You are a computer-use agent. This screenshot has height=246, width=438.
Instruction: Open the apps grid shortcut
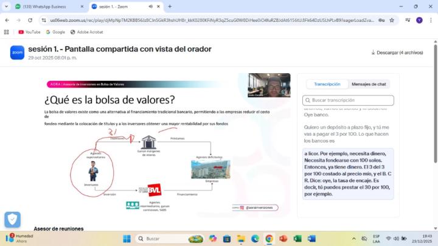[7, 32]
